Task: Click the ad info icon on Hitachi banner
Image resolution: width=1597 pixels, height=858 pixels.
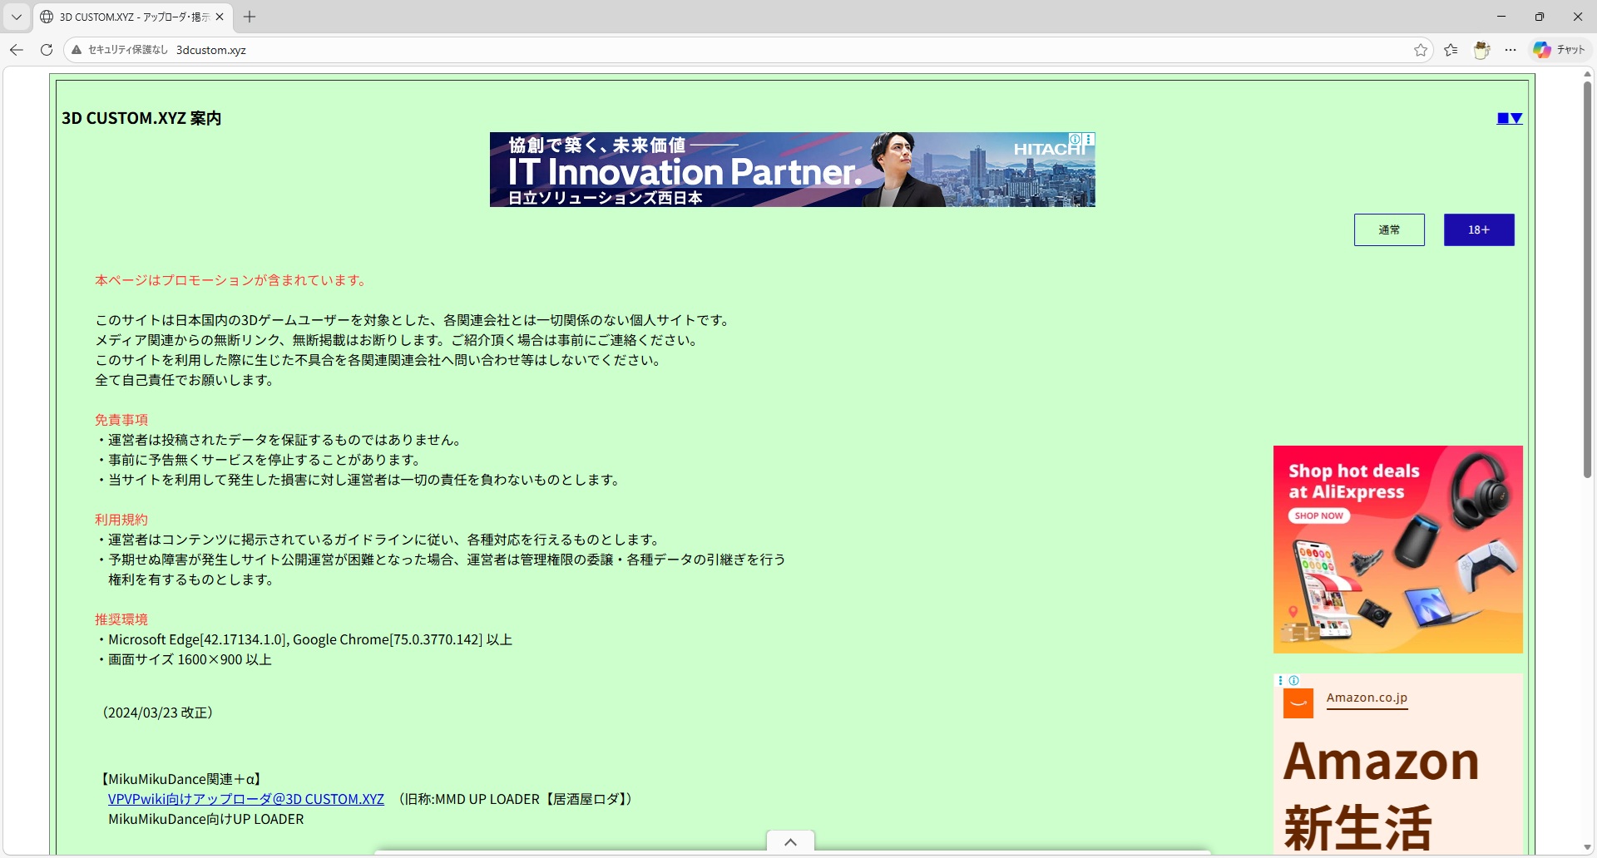Action: [x=1075, y=139]
